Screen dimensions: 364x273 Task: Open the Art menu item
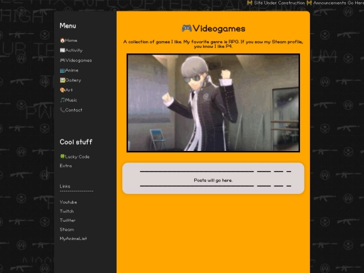66,90
